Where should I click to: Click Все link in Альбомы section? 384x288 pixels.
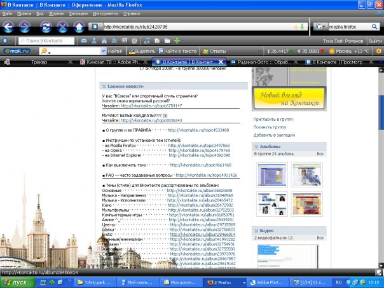click(x=320, y=154)
